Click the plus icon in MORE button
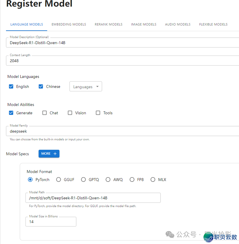This screenshot has height=244, width=239. point(55,154)
